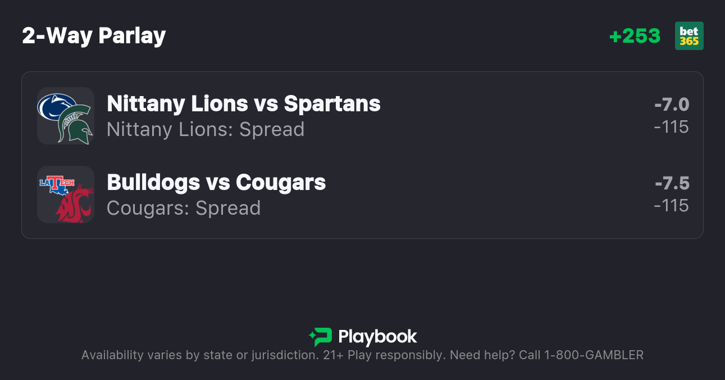Click the bet365 sportsbook logo
The width and height of the screenshot is (725, 380).
pos(689,36)
